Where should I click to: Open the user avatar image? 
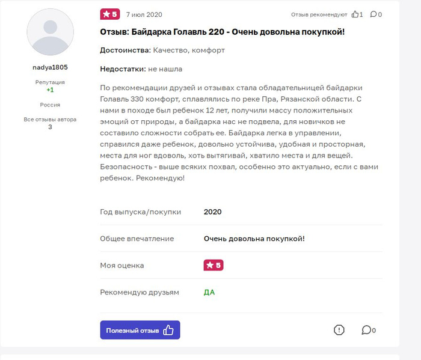point(51,32)
